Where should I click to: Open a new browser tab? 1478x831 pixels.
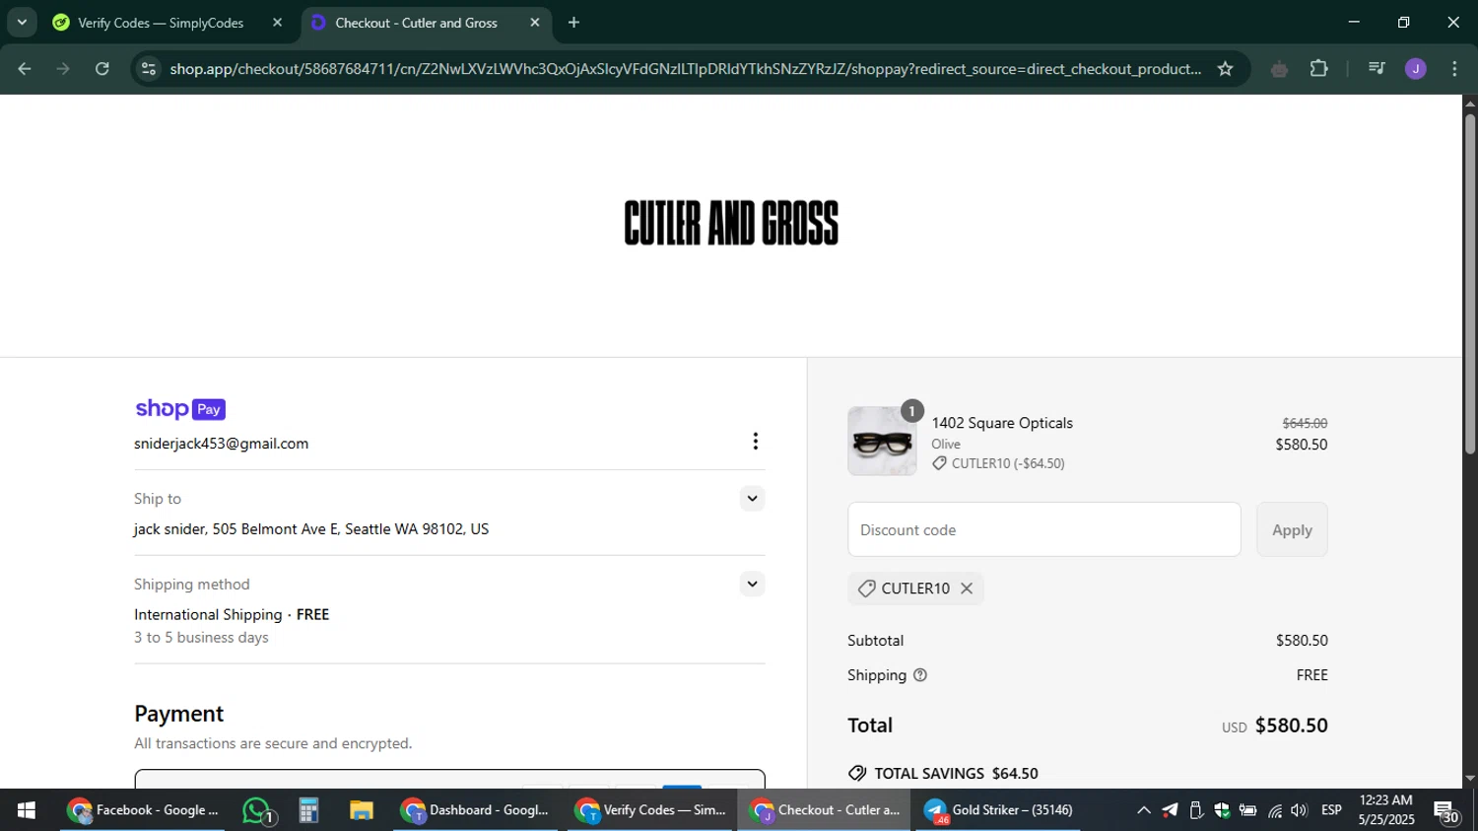coord(574,23)
